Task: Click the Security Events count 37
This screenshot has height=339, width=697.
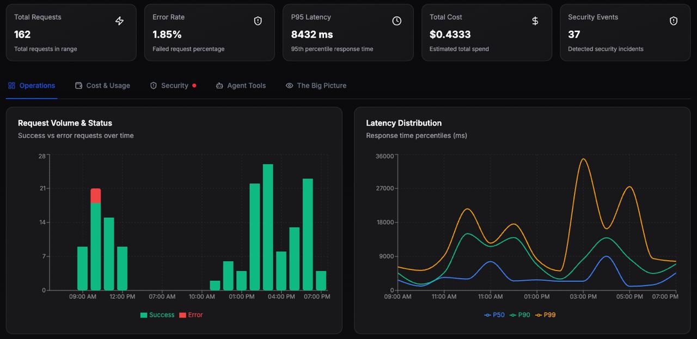Action: pyautogui.click(x=574, y=34)
